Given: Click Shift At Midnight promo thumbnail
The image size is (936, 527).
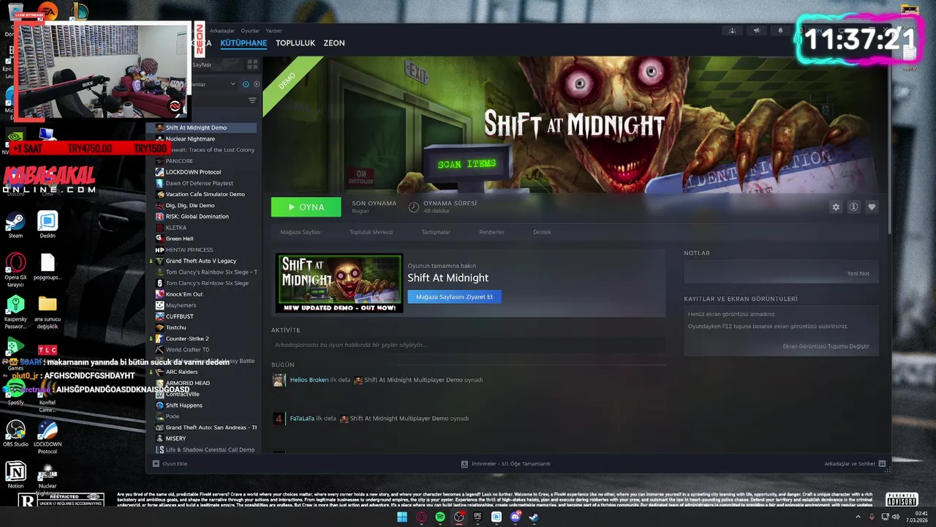Looking at the screenshot, I should pyautogui.click(x=339, y=283).
